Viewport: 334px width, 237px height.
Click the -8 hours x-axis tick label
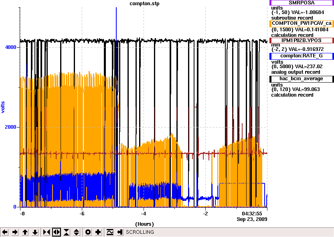tap(22, 214)
